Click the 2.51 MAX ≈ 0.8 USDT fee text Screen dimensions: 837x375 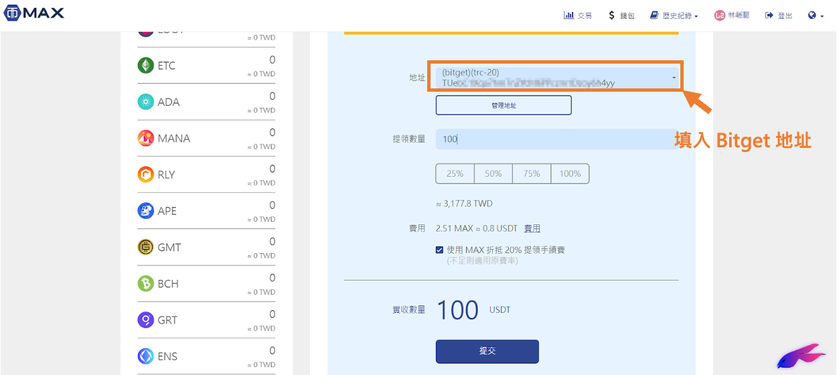tap(476, 228)
